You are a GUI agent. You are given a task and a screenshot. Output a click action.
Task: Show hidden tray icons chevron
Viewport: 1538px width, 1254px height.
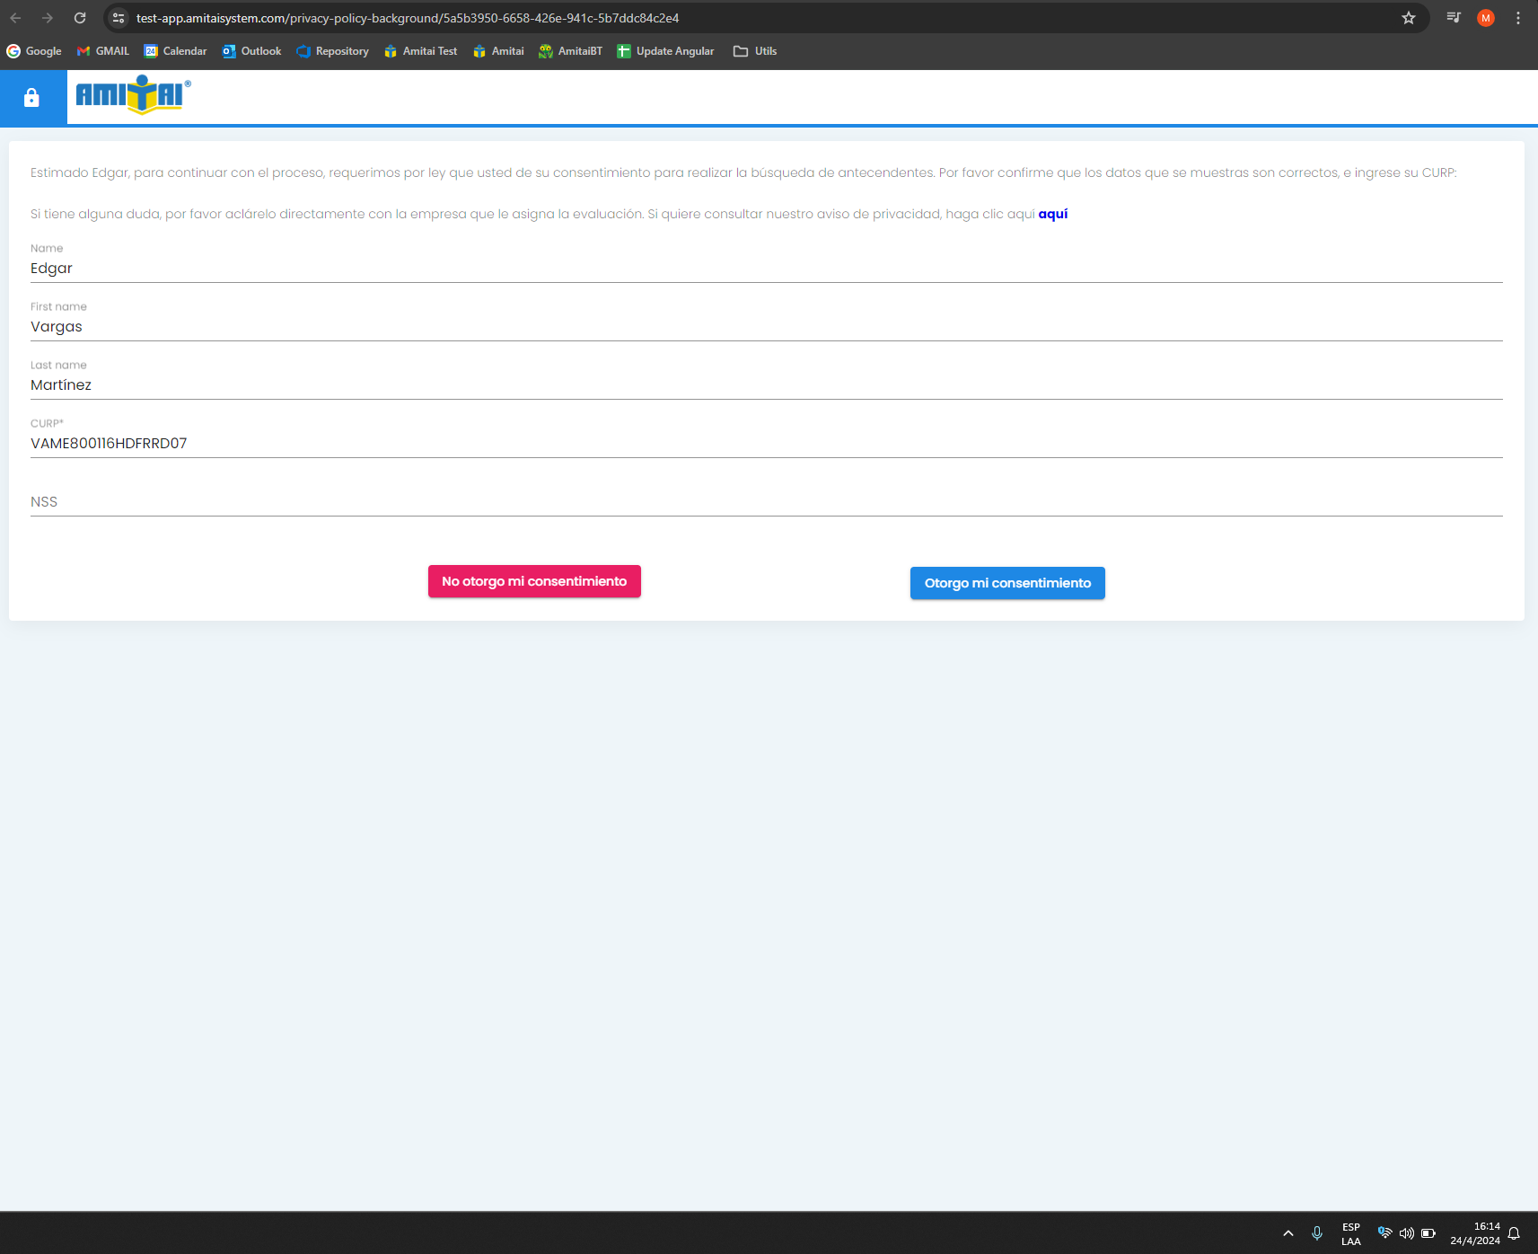(1288, 1233)
